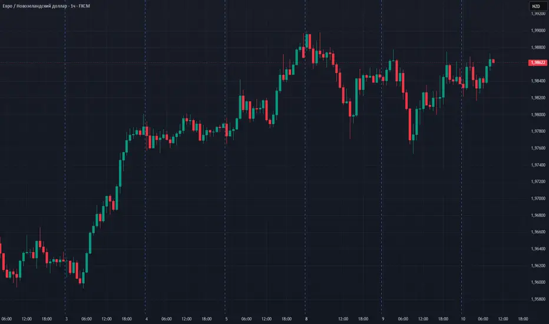Viewport: 549px width, 324px height.
Task: Select date label 5 on time axis
Action: [227, 319]
